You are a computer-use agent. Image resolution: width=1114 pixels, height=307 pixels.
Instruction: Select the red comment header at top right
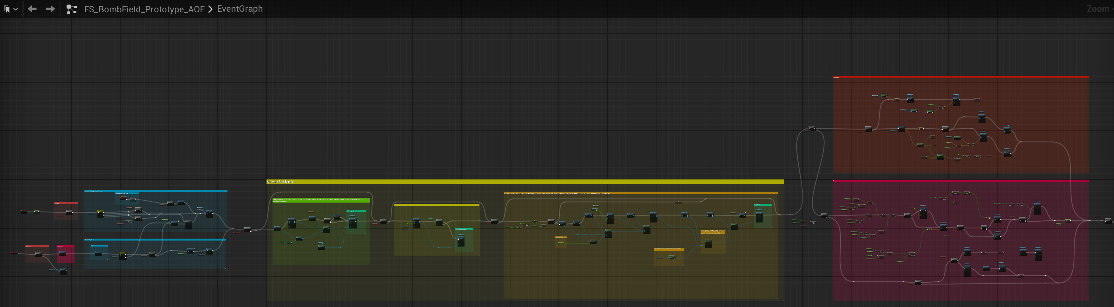960,77
